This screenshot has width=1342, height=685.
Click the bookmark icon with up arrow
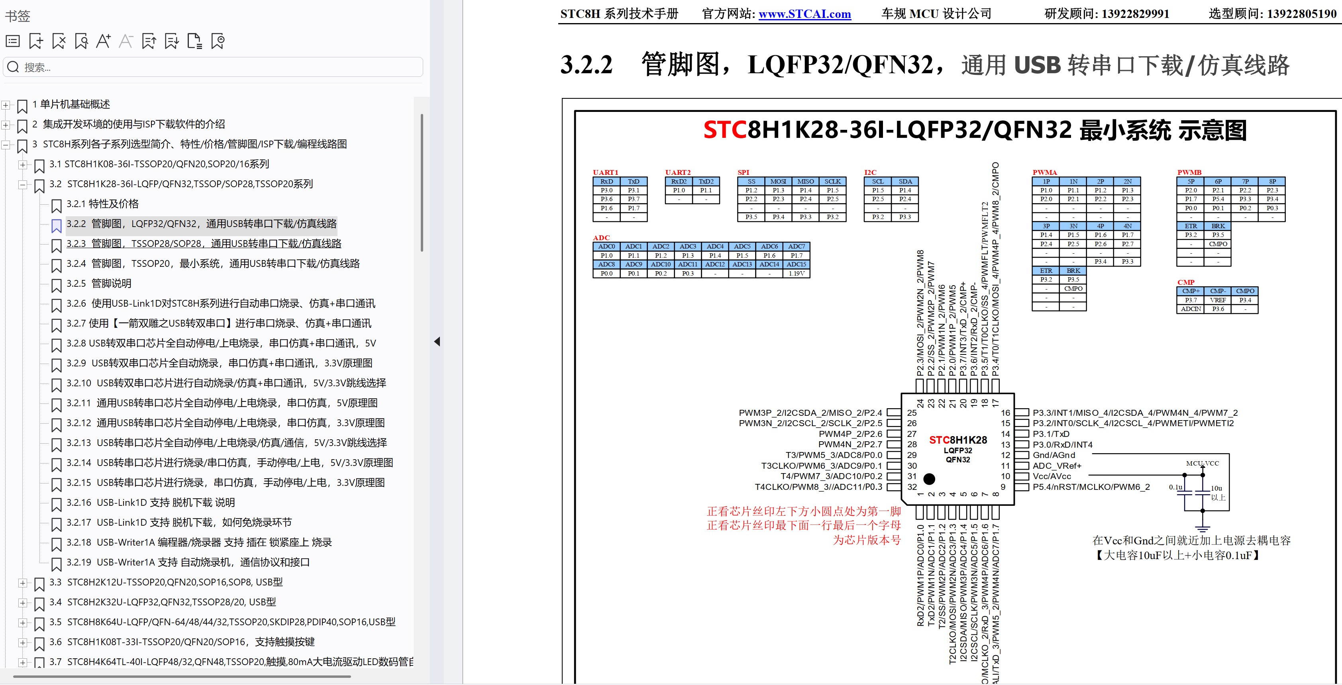(x=149, y=41)
